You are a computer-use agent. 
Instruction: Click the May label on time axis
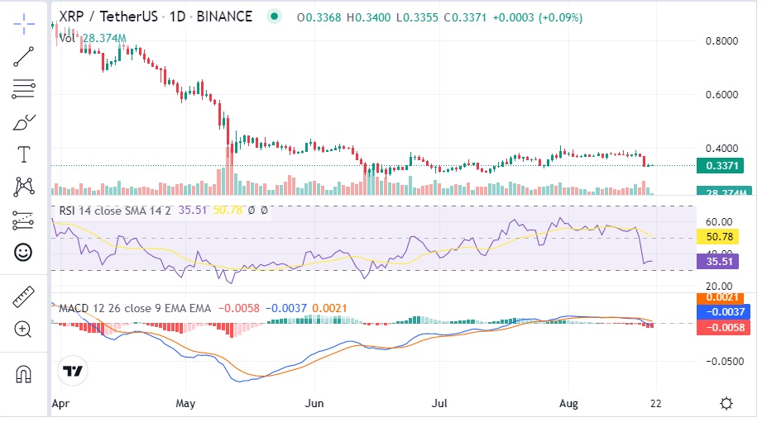pos(185,404)
